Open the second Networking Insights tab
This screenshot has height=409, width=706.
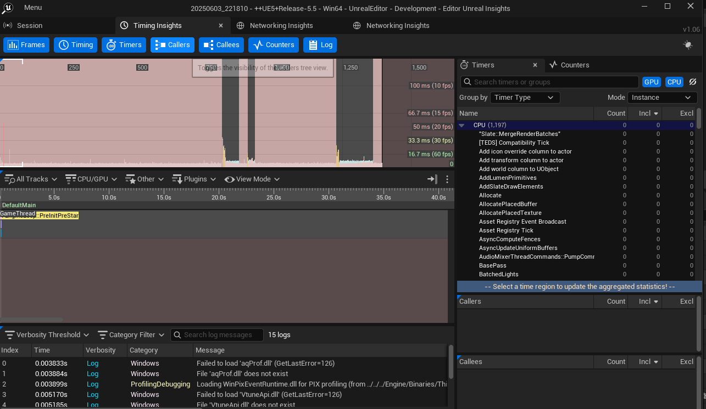click(x=391, y=25)
